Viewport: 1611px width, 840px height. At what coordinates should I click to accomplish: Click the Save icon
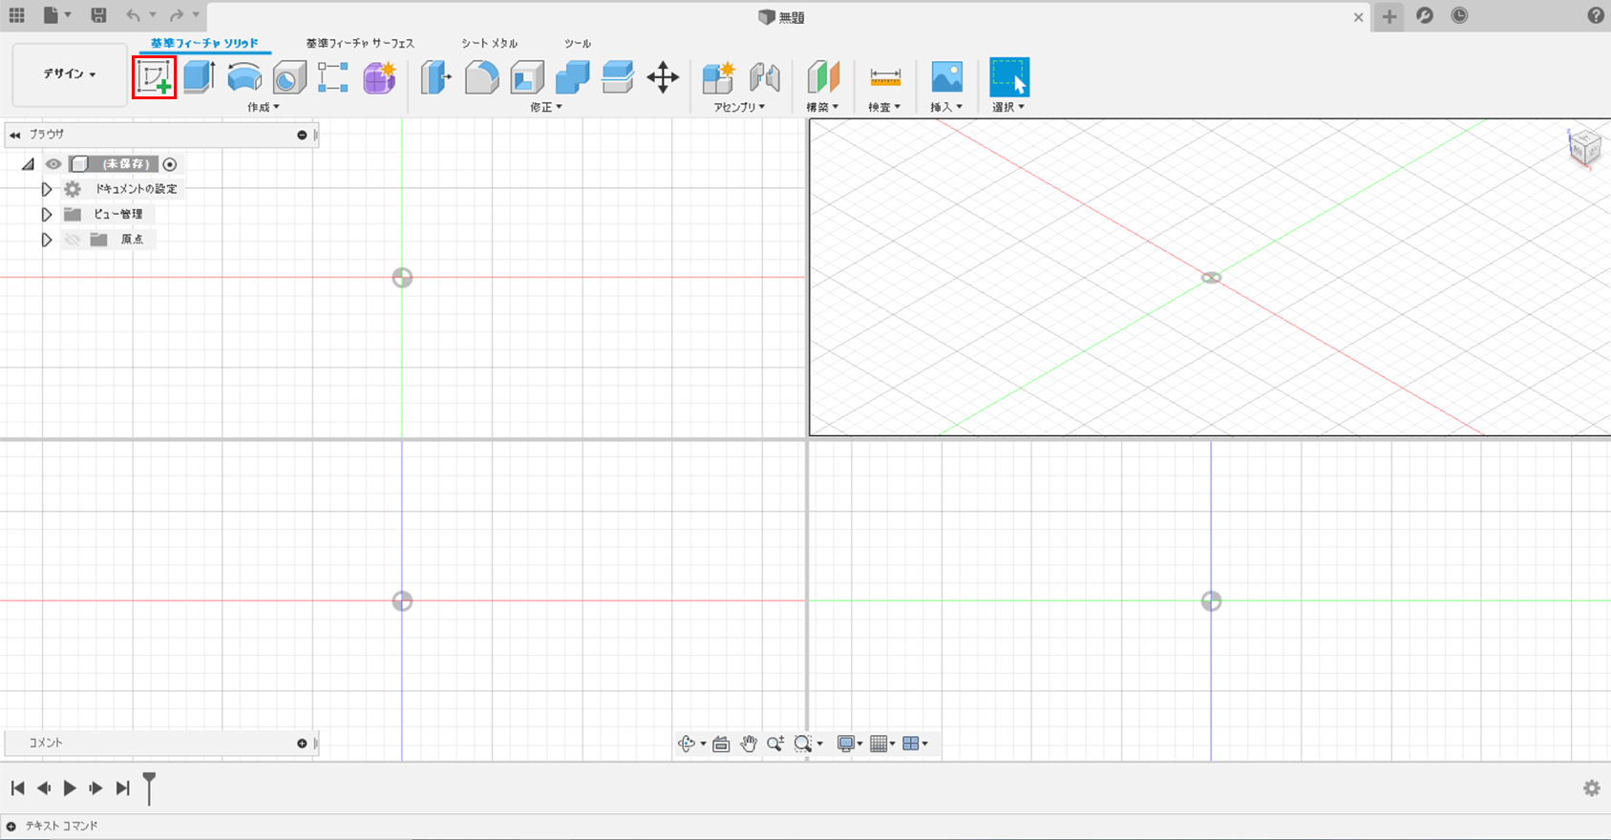pos(98,15)
